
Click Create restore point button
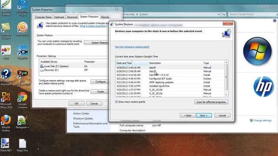pyautogui.click(x=100, y=91)
